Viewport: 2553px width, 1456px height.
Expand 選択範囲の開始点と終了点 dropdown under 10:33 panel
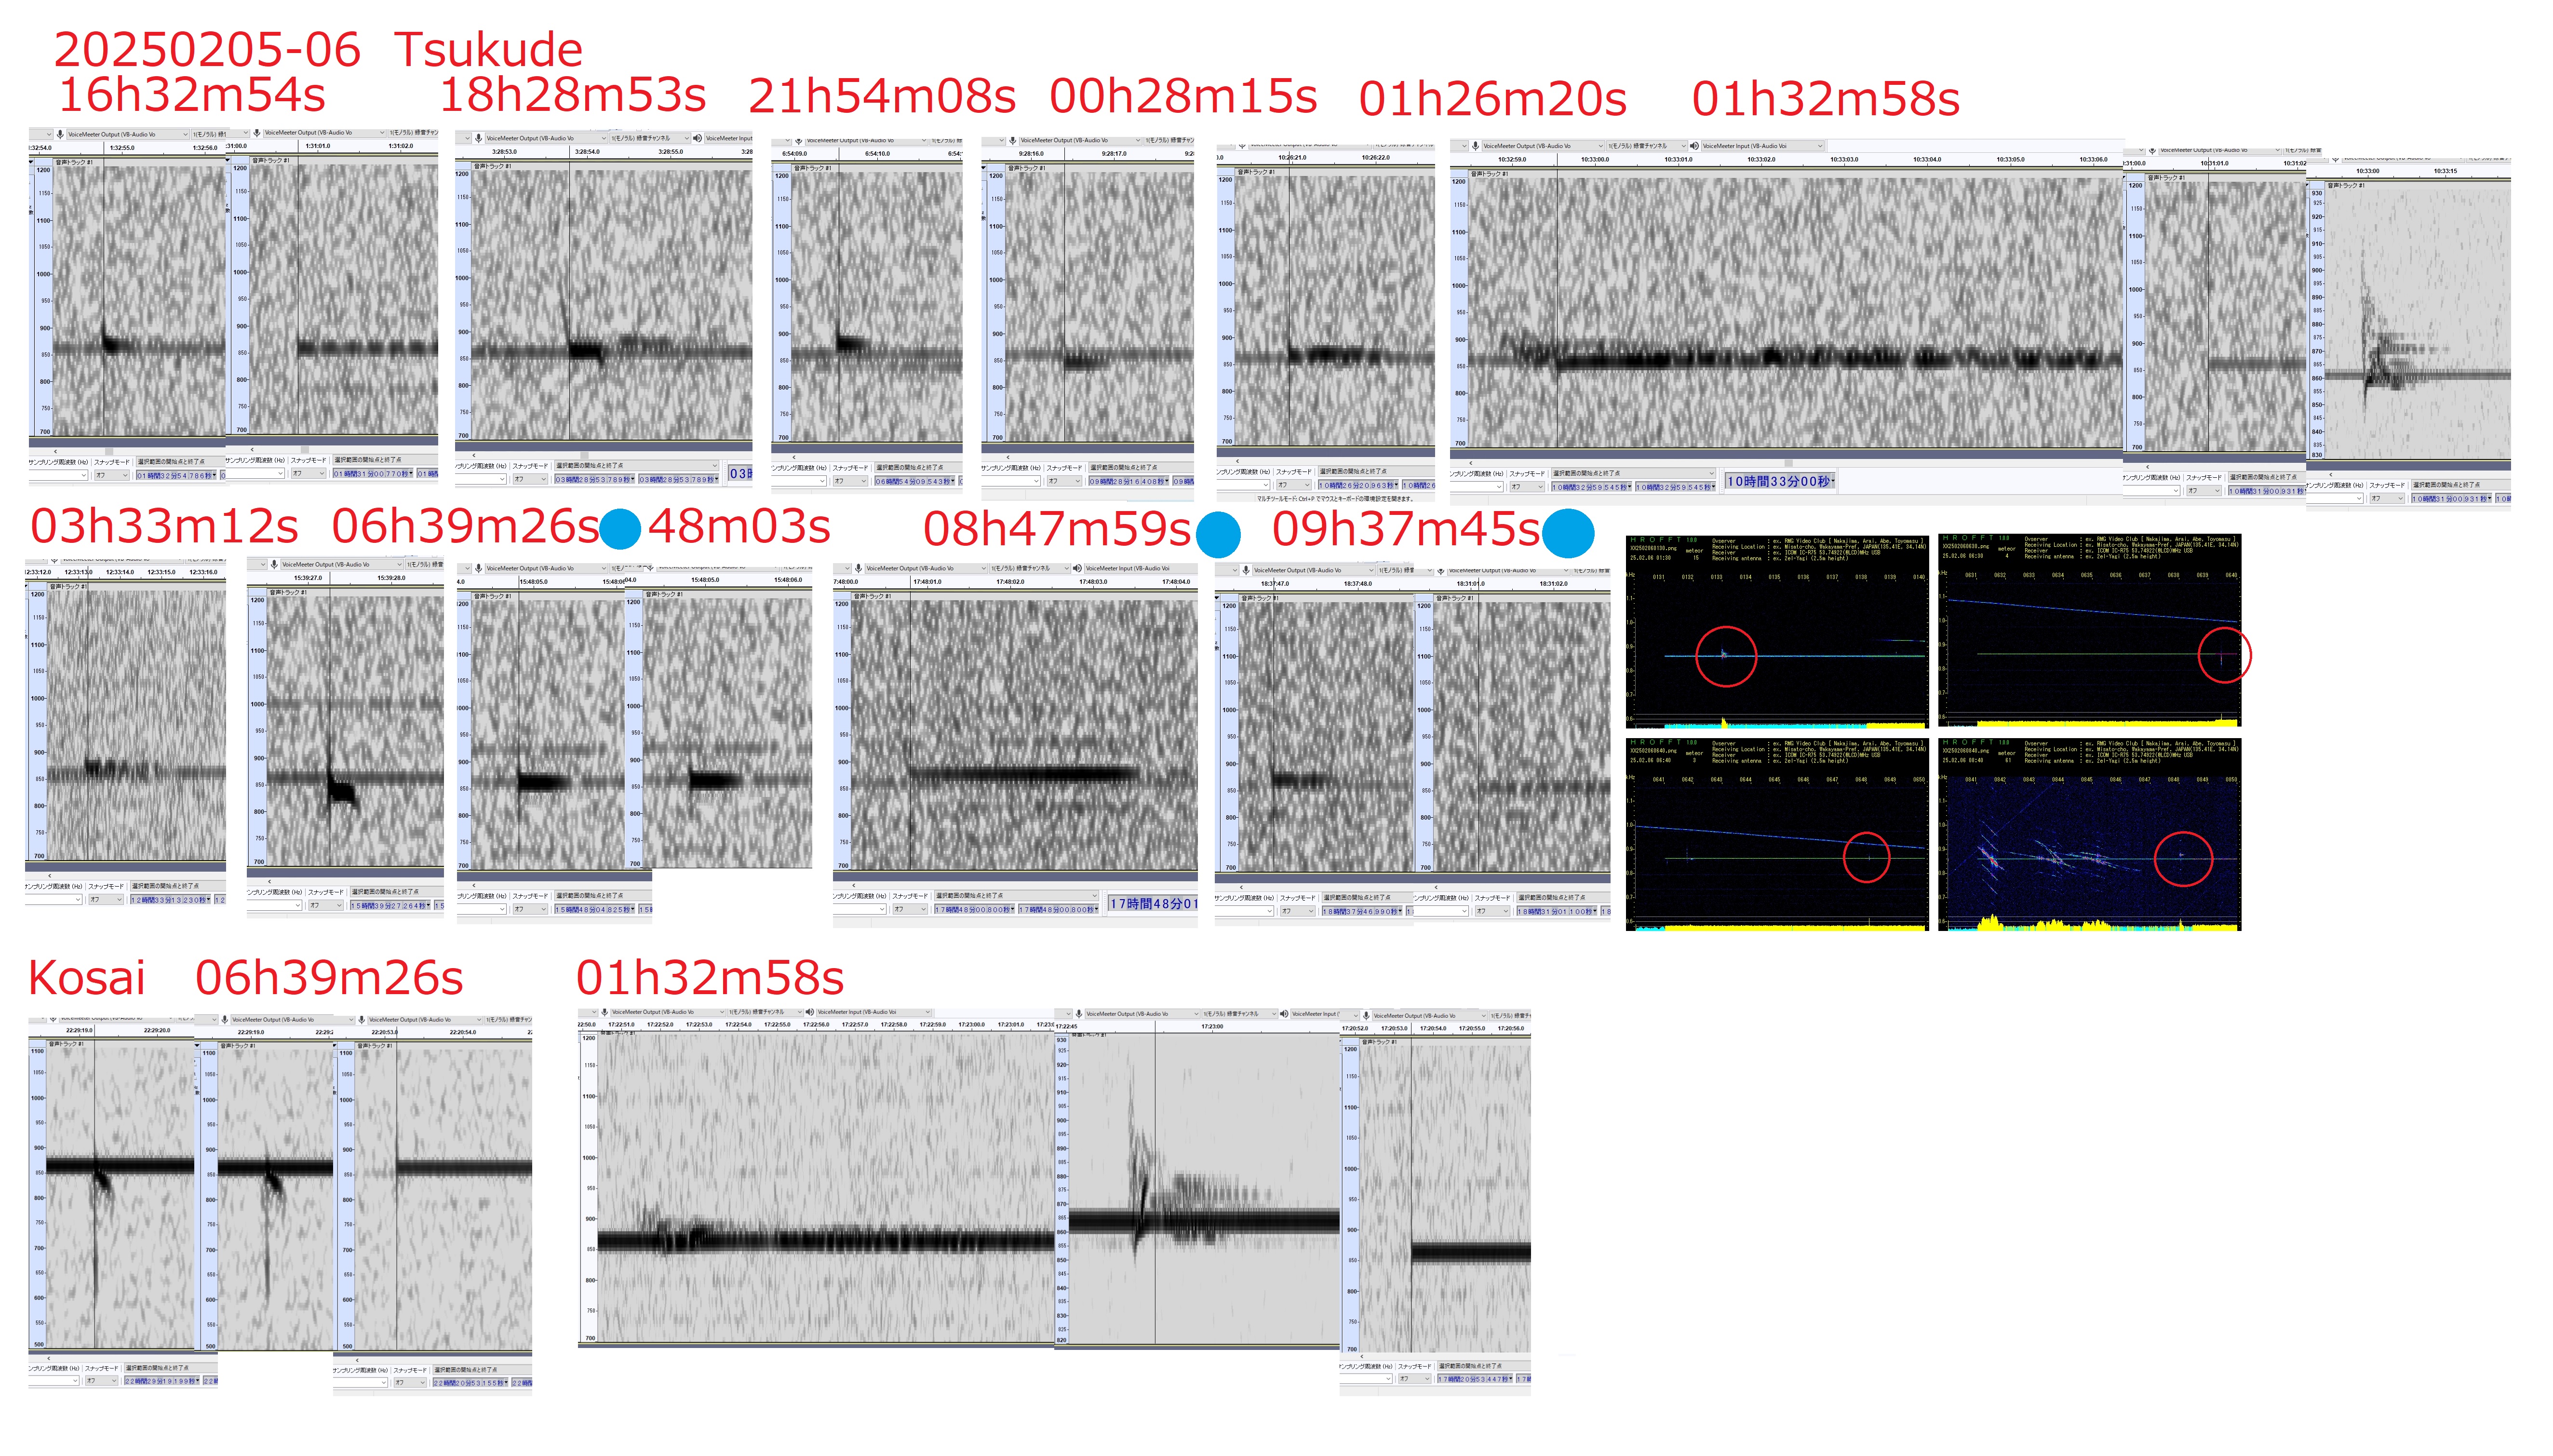tap(1711, 473)
